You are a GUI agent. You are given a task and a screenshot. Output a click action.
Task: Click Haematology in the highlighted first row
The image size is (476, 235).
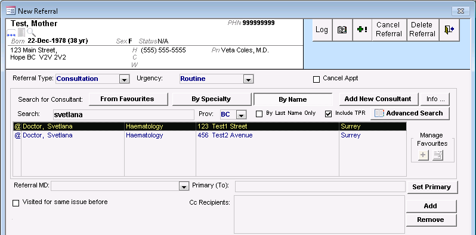click(x=144, y=126)
